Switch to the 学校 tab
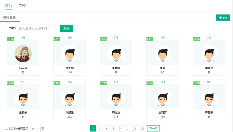 (x=22, y=5)
